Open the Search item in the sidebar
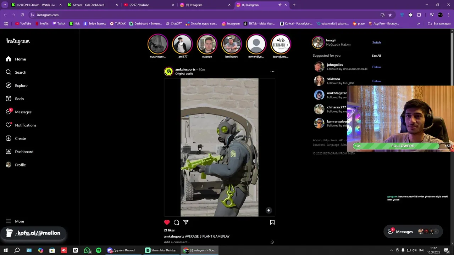The height and width of the screenshot is (255, 454). pos(16,72)
